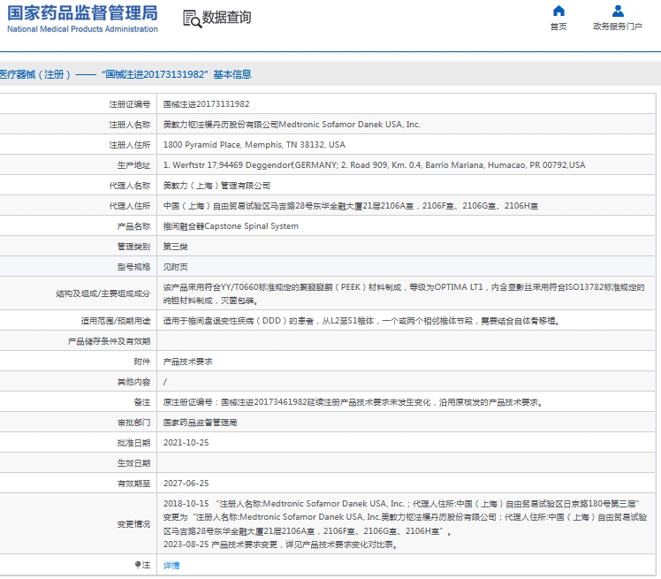
Task: Click the 适用范围/预期用途 label
Action: click(116, 321)
